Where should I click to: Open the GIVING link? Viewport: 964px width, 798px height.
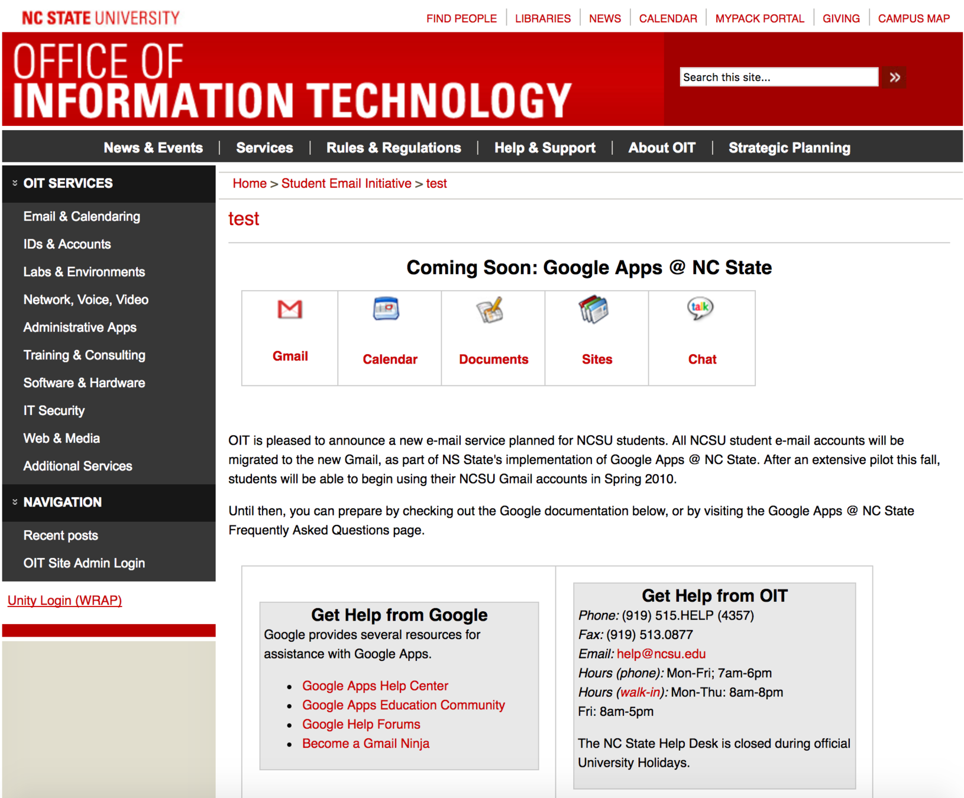click(841, 18)
